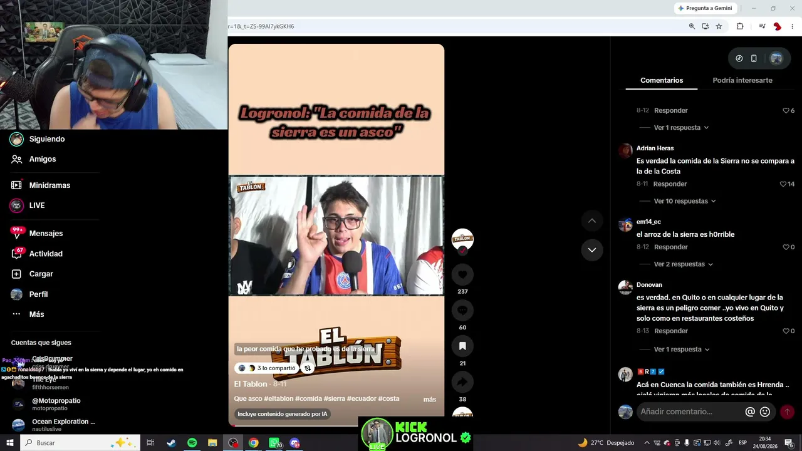Open the browser extensions puzzle icon
802x451 pixels.
click(x=740, y=26)
